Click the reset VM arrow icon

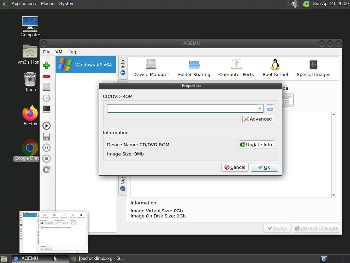click(x=46, y=170)
